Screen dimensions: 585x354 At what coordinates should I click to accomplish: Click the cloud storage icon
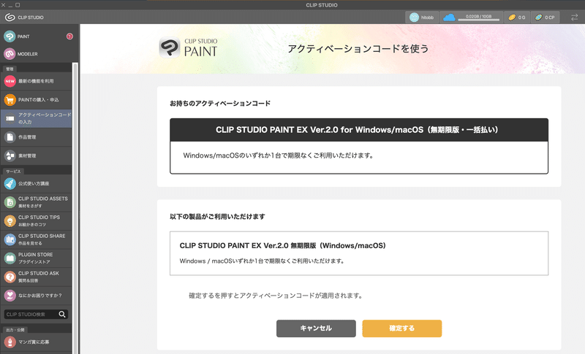(449, 17)
